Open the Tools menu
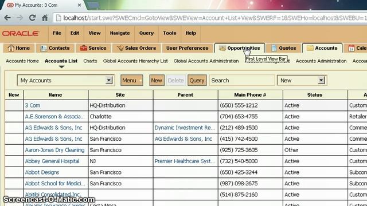367x206 pixels. pos(170,33)
